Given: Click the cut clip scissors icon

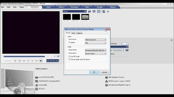Looking at the screenshot, I should tap(55, 56).
